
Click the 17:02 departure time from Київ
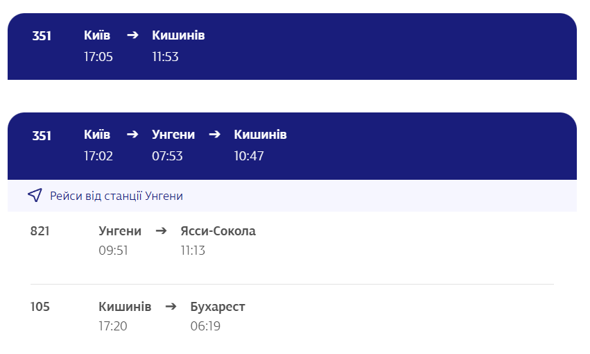click(98, 156)
